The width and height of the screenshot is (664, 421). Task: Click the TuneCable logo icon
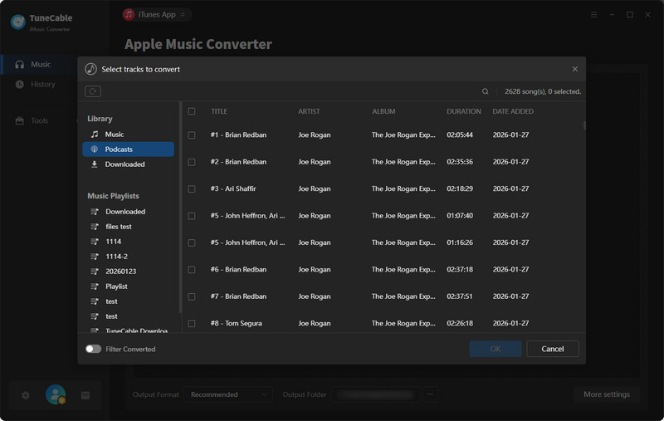[18, 22]
